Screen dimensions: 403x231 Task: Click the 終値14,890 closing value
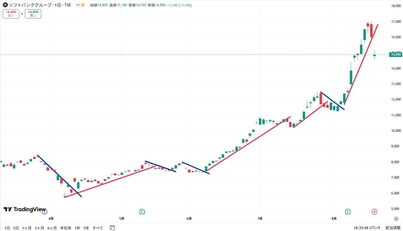(157, 5)
